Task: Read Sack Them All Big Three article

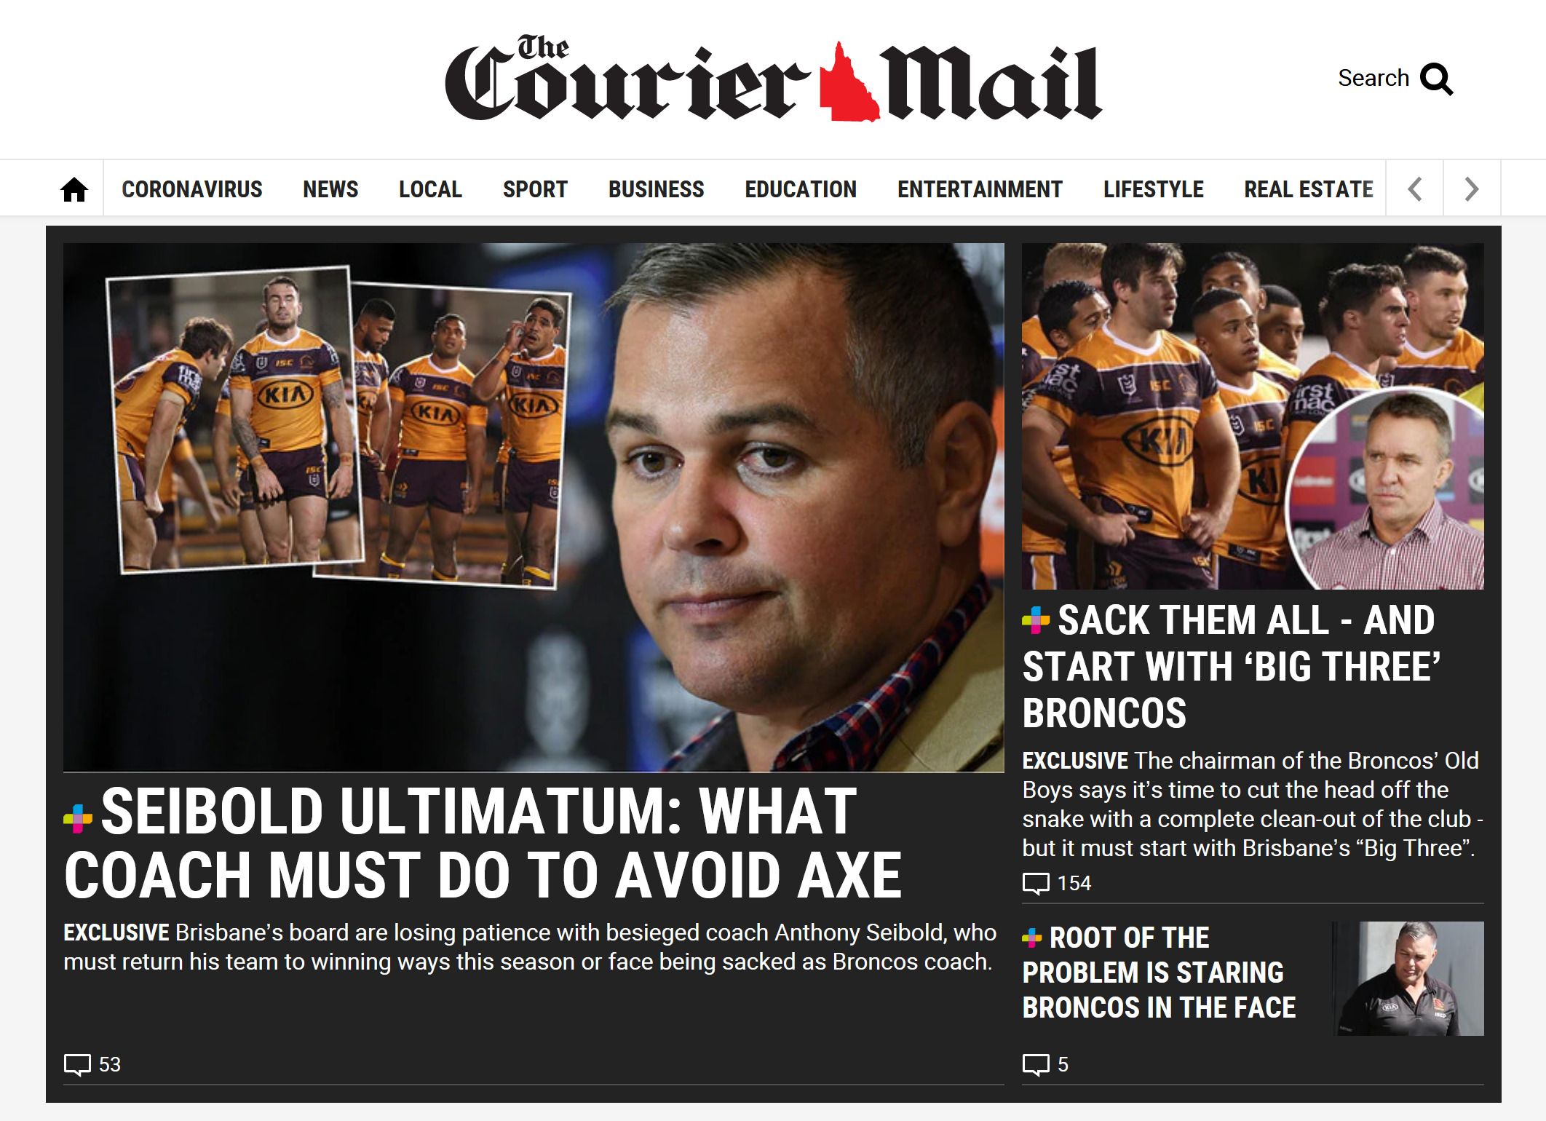Action: tap(1232, 666)
